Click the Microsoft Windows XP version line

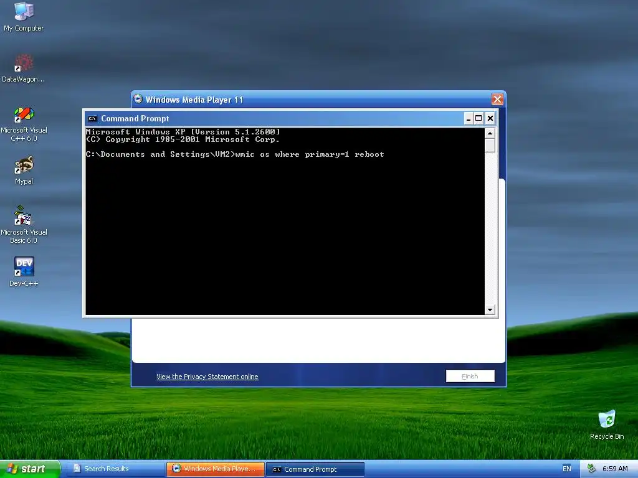click(x=183, y=132)
